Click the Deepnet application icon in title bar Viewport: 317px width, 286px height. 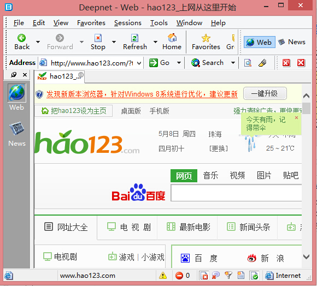pyautogui.click(x=9, y=7)
